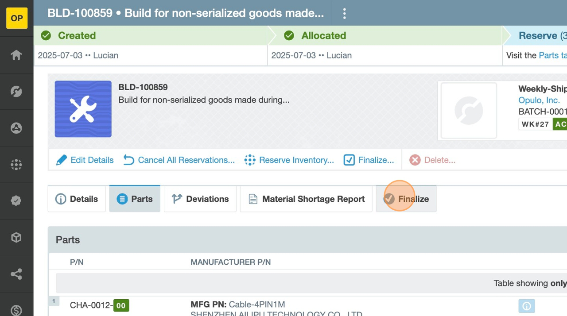Image resolution: width=567 pixels, height=316 pixels.
Task: Click Reserve Inventory action
Action: click(x=289, y=160)
